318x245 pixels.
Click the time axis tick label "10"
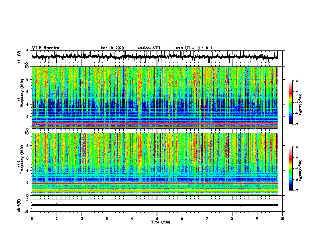click(x=282, y=219)
